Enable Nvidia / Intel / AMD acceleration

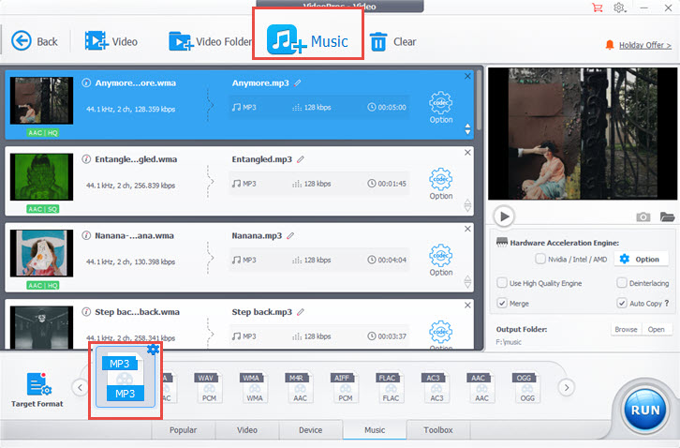point(540,260)
